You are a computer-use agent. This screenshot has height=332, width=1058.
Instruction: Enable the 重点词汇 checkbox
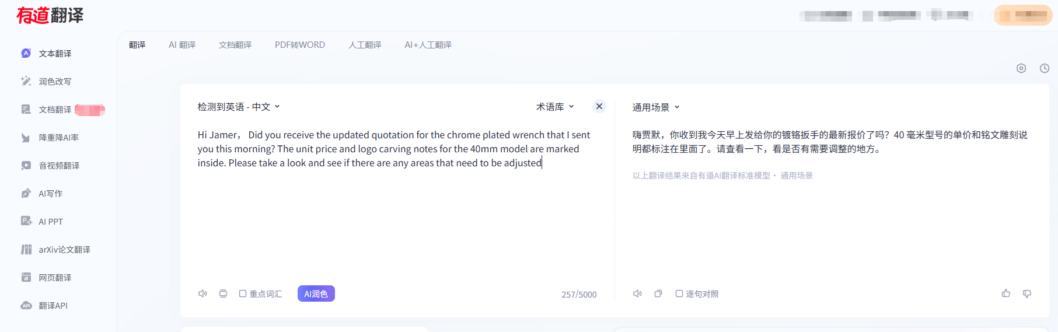243,293
